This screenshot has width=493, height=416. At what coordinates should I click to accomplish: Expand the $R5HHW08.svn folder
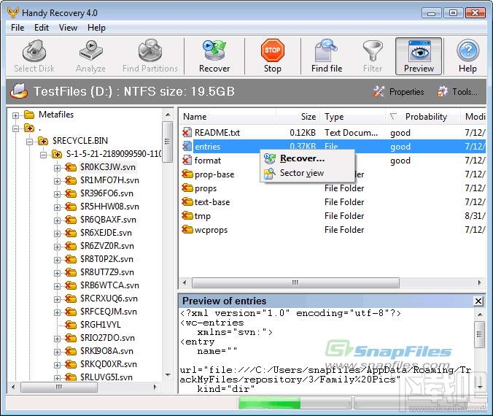57,207
